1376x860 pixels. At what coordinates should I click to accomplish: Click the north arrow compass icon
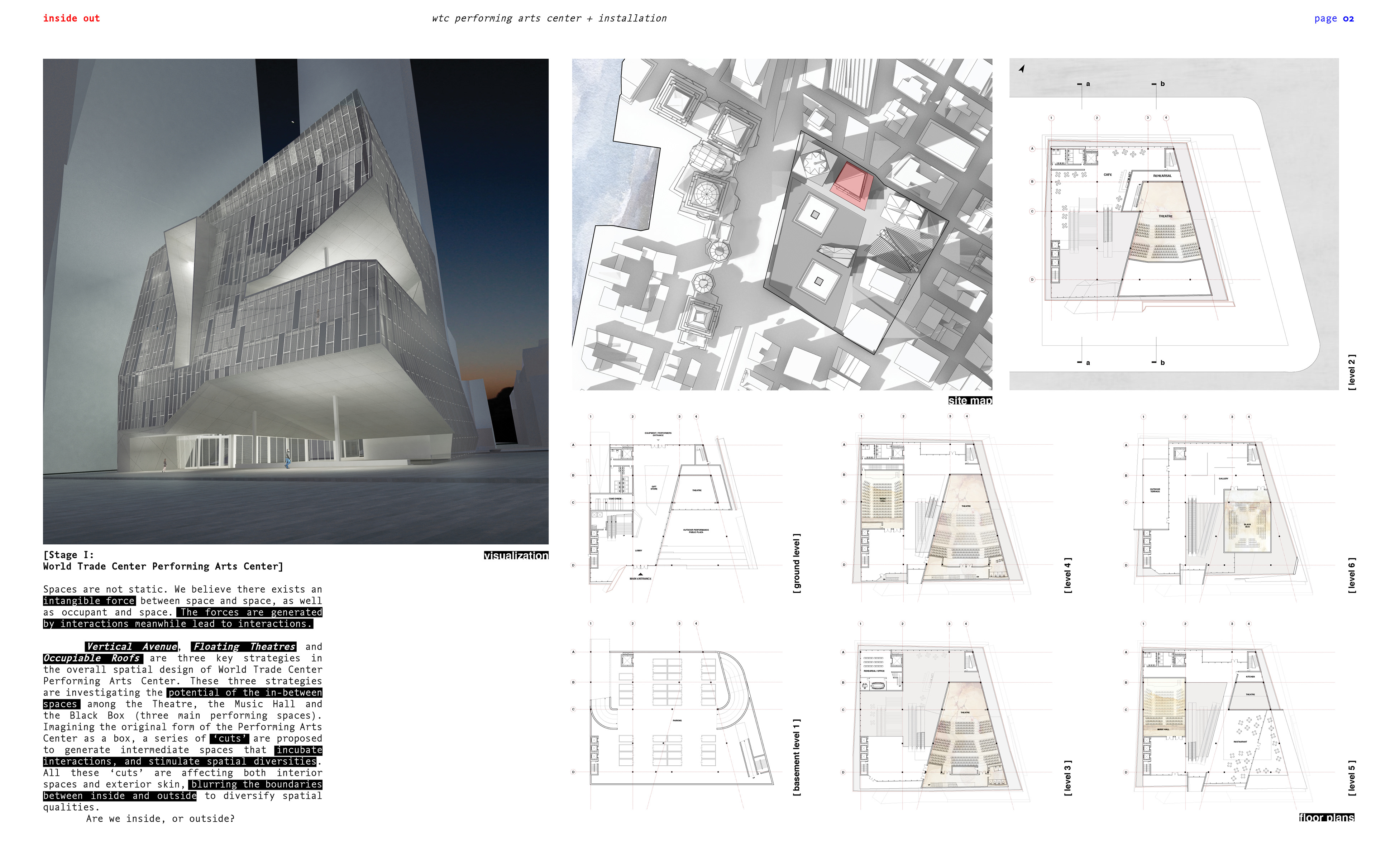(x=1022, y=69)
